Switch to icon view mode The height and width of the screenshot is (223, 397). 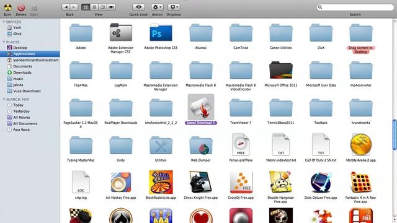[86, 7]
